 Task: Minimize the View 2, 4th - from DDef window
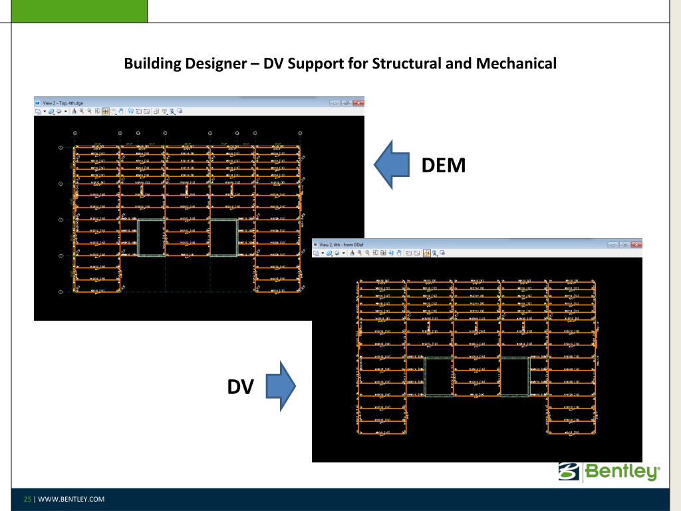tap(613, 245)
